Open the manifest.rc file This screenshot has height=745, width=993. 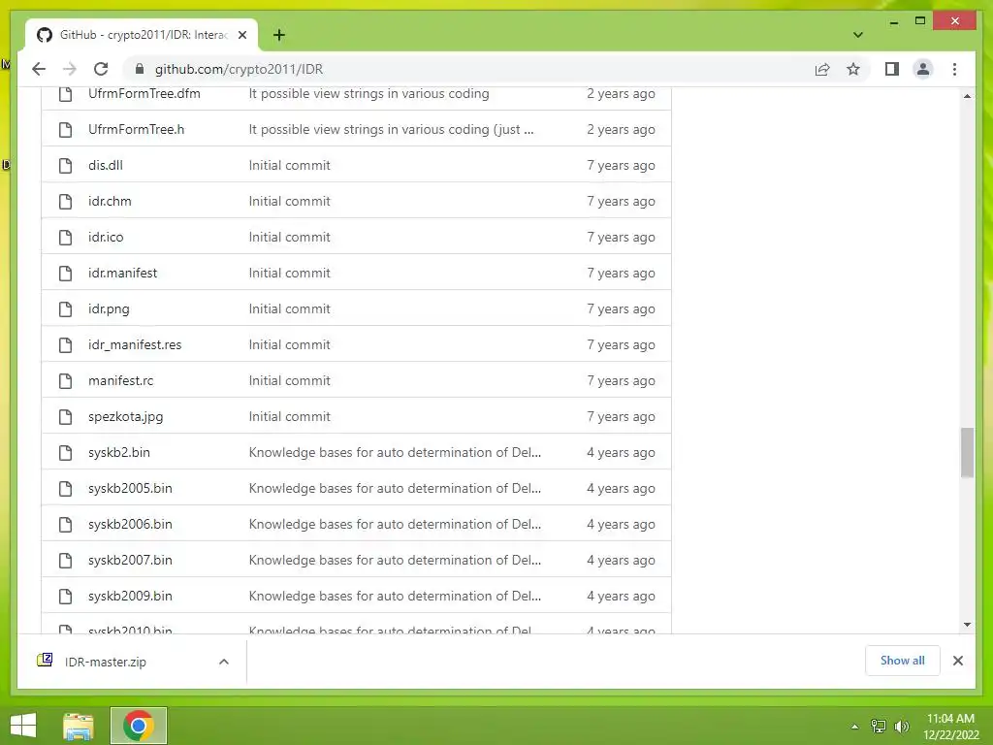pos(120,380)
